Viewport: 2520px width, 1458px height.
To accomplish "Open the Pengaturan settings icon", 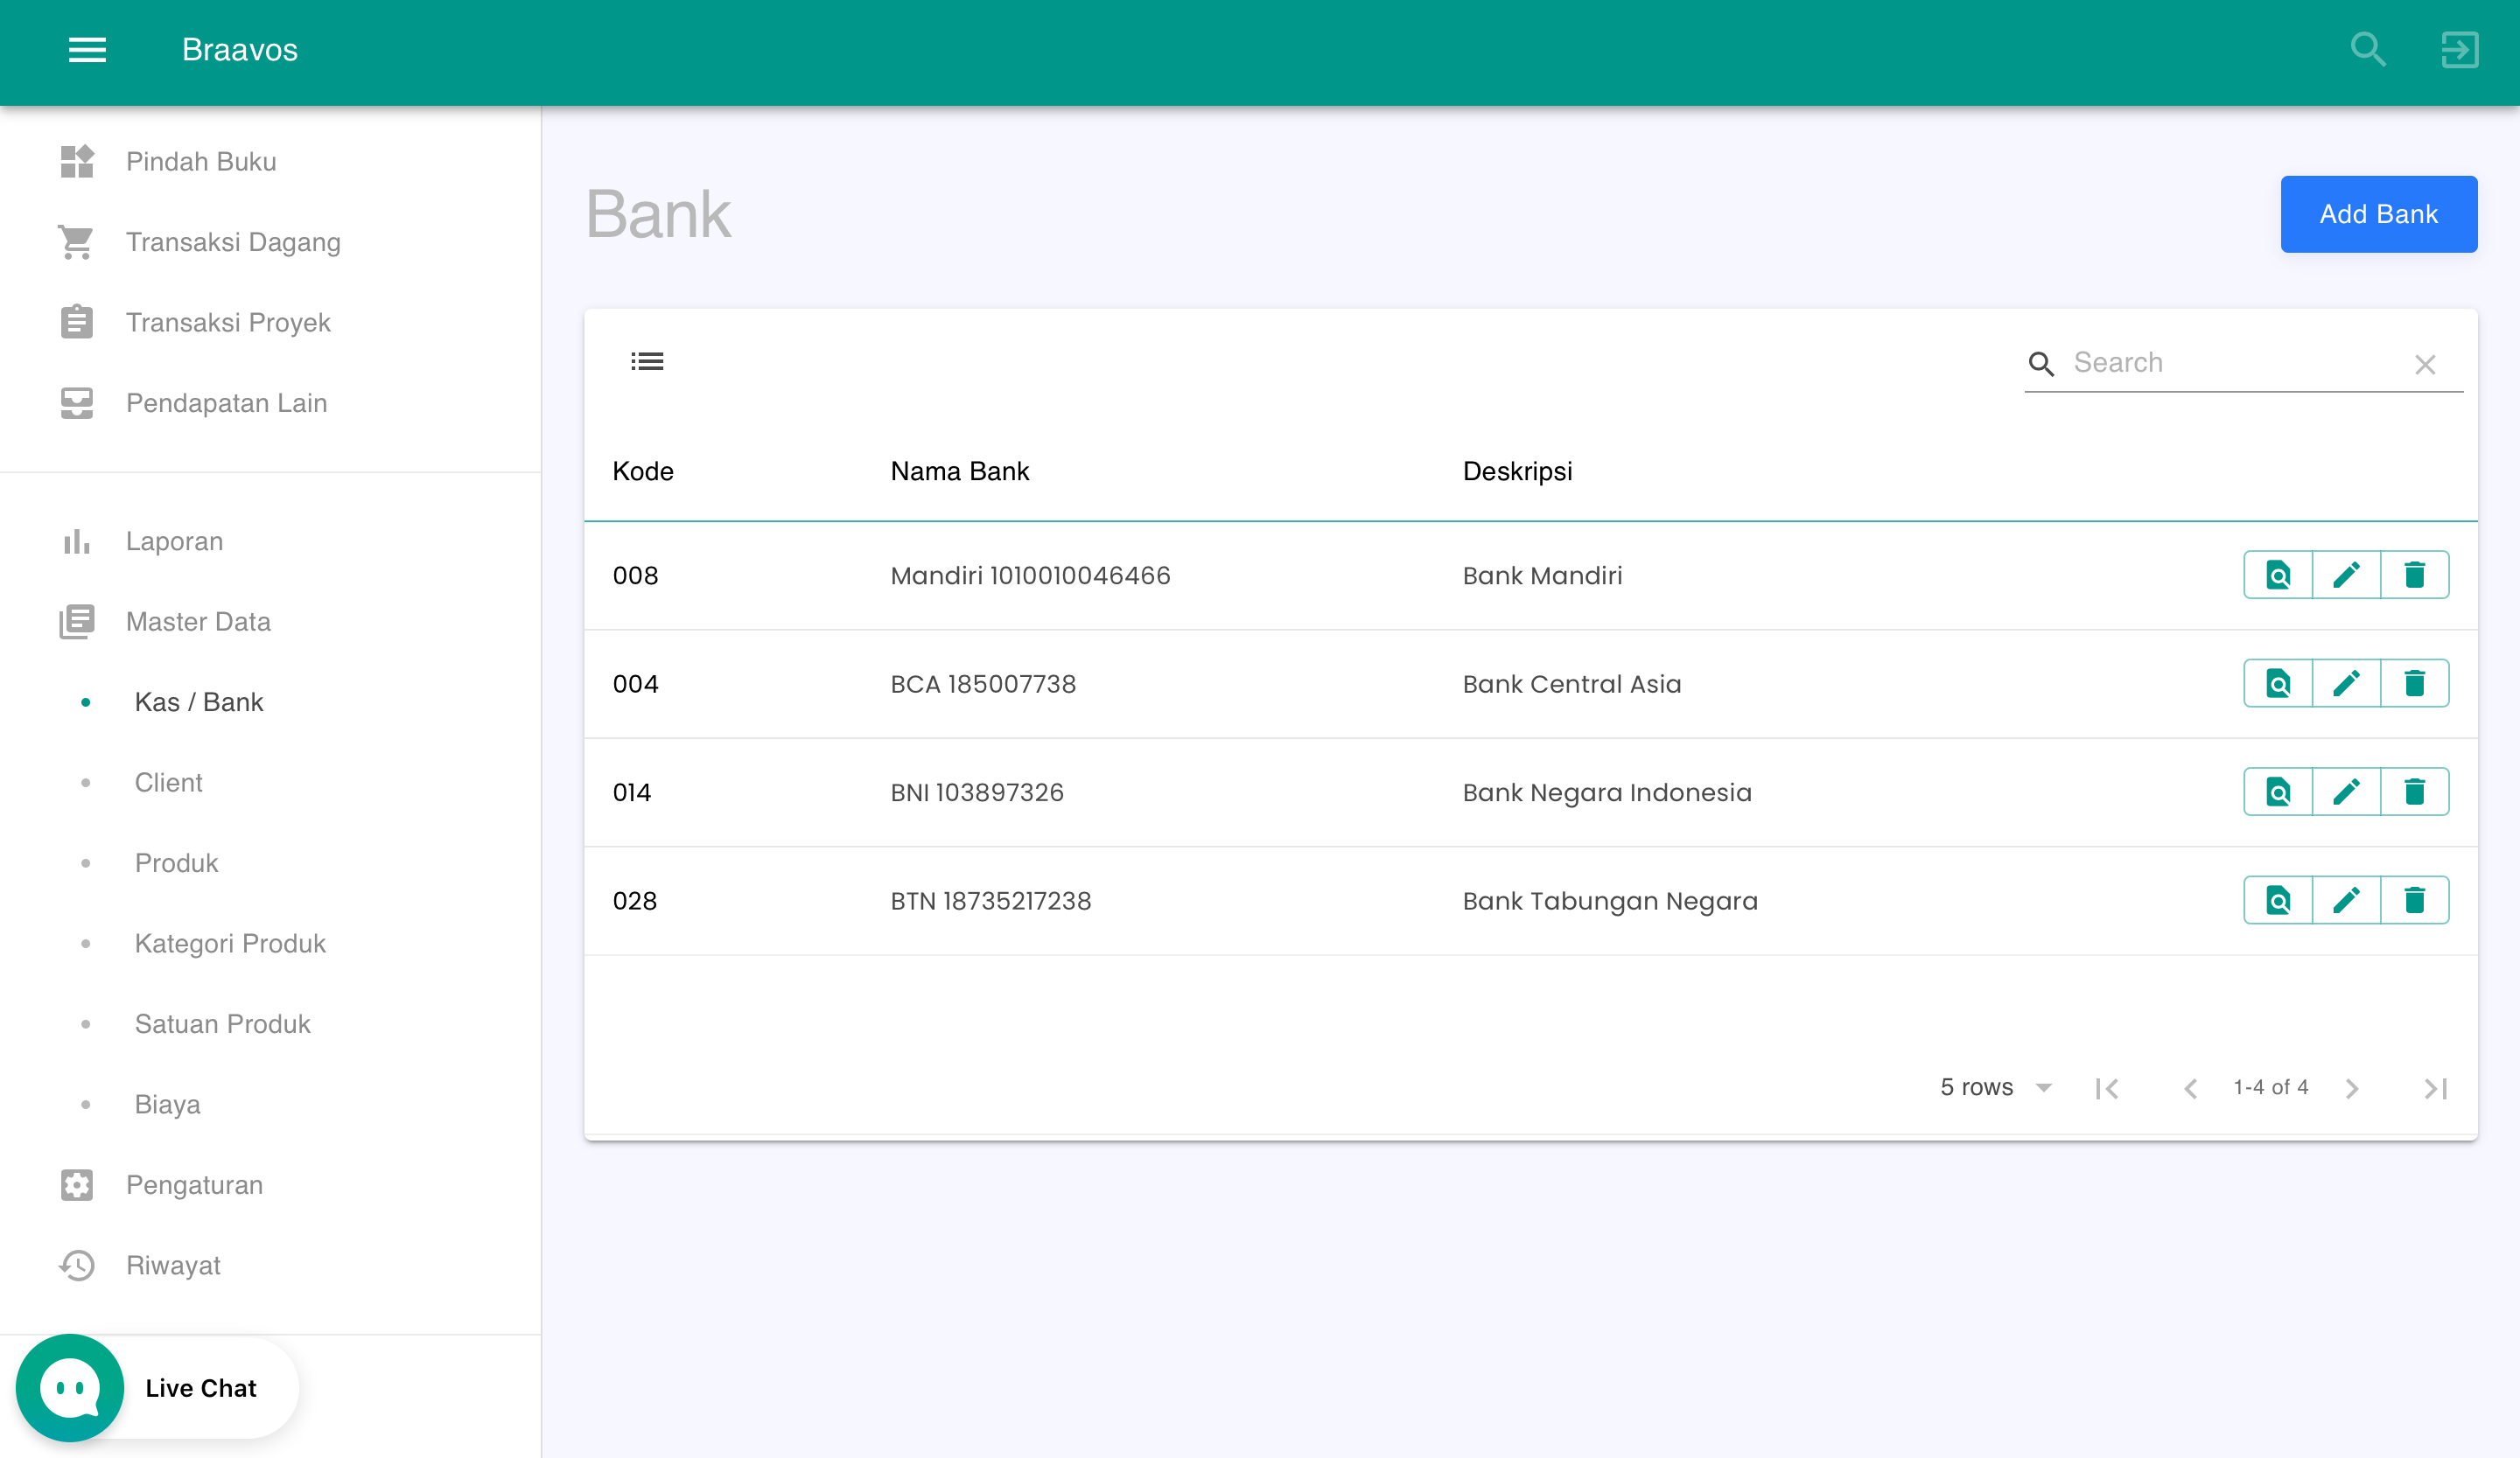I will [77, 1184].
